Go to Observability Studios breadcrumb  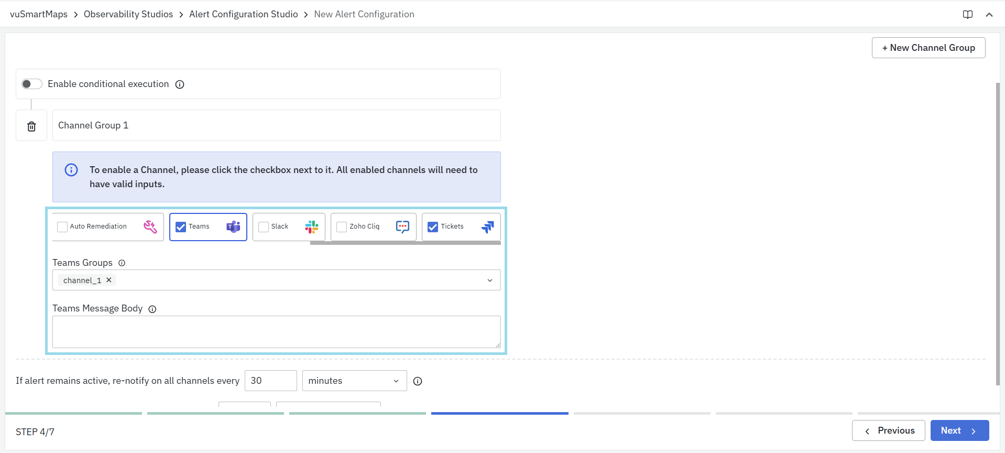pyautogui.click(x=128, y=14)
